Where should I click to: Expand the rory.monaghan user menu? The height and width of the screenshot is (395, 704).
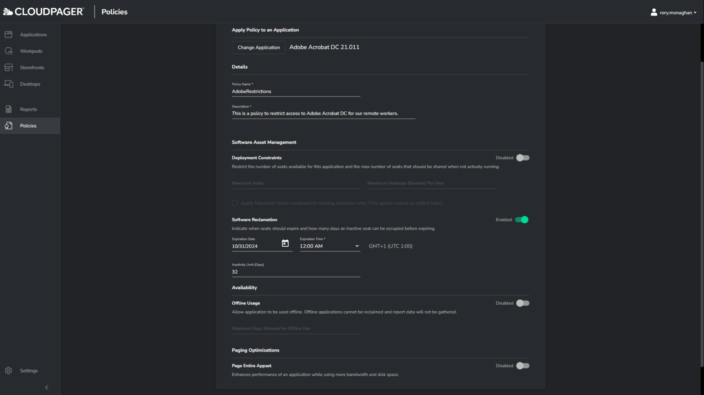(x=673, y=13)
